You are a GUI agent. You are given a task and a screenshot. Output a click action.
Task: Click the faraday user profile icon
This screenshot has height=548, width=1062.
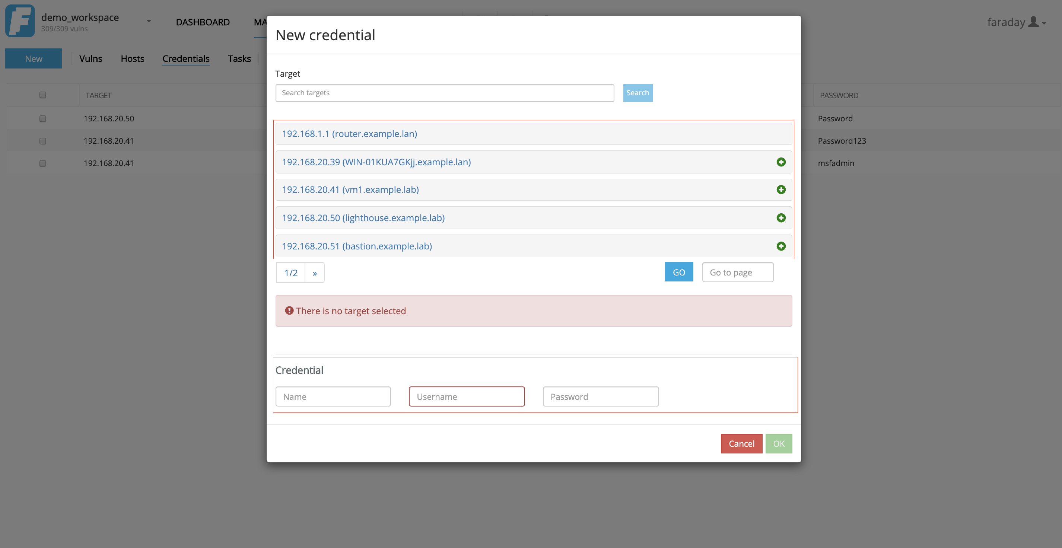[1033, 22]
